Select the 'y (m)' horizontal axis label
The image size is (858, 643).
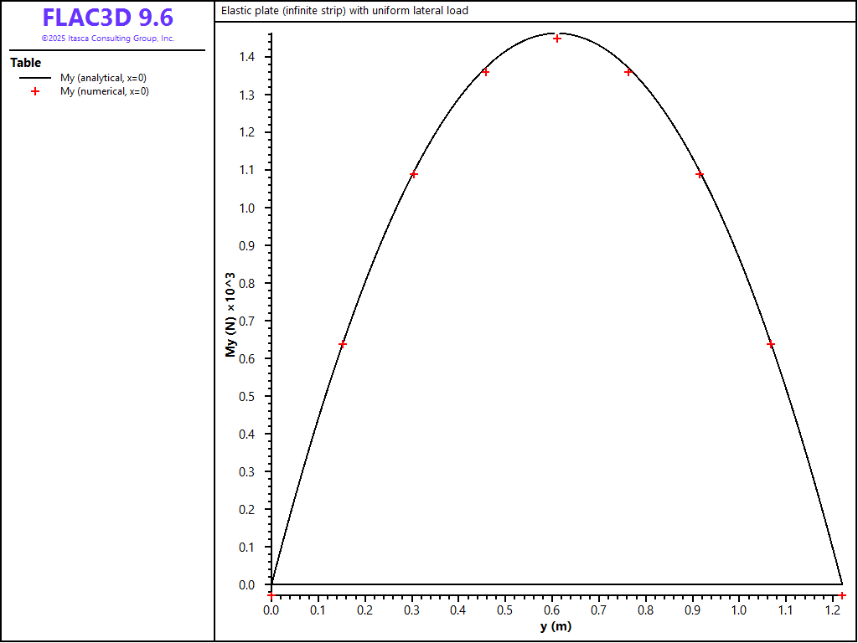point(556,627)
